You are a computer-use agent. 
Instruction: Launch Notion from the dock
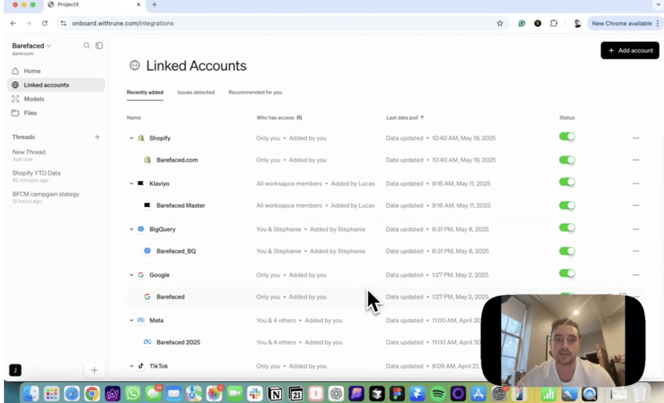click(x=275, y=394)
